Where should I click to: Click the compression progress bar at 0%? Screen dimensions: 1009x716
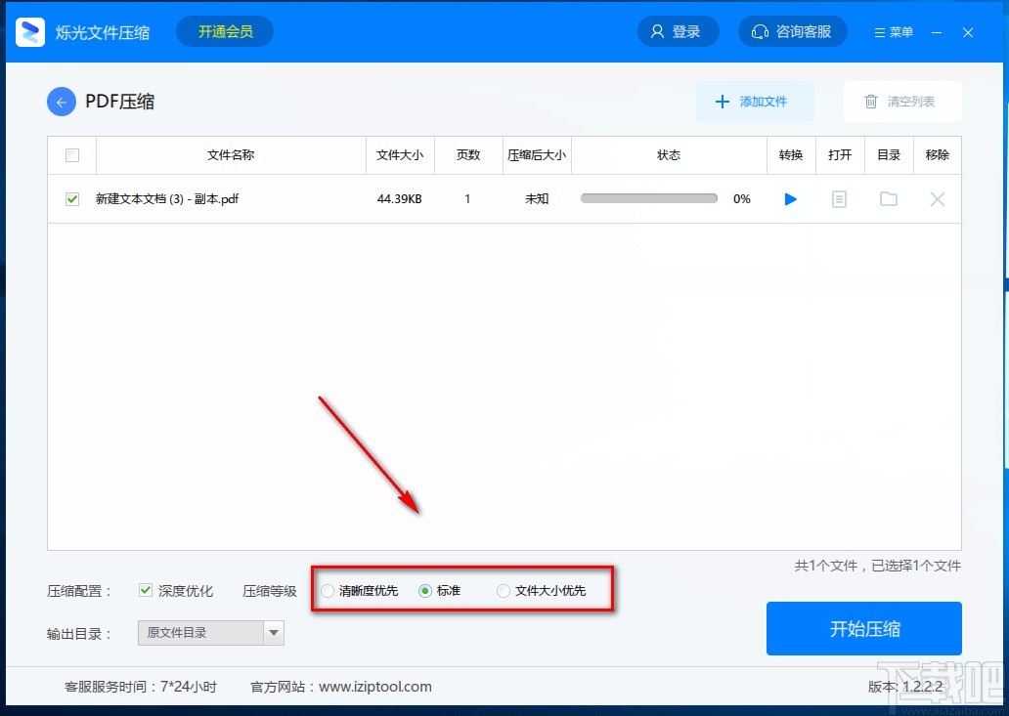coord(648,198)
